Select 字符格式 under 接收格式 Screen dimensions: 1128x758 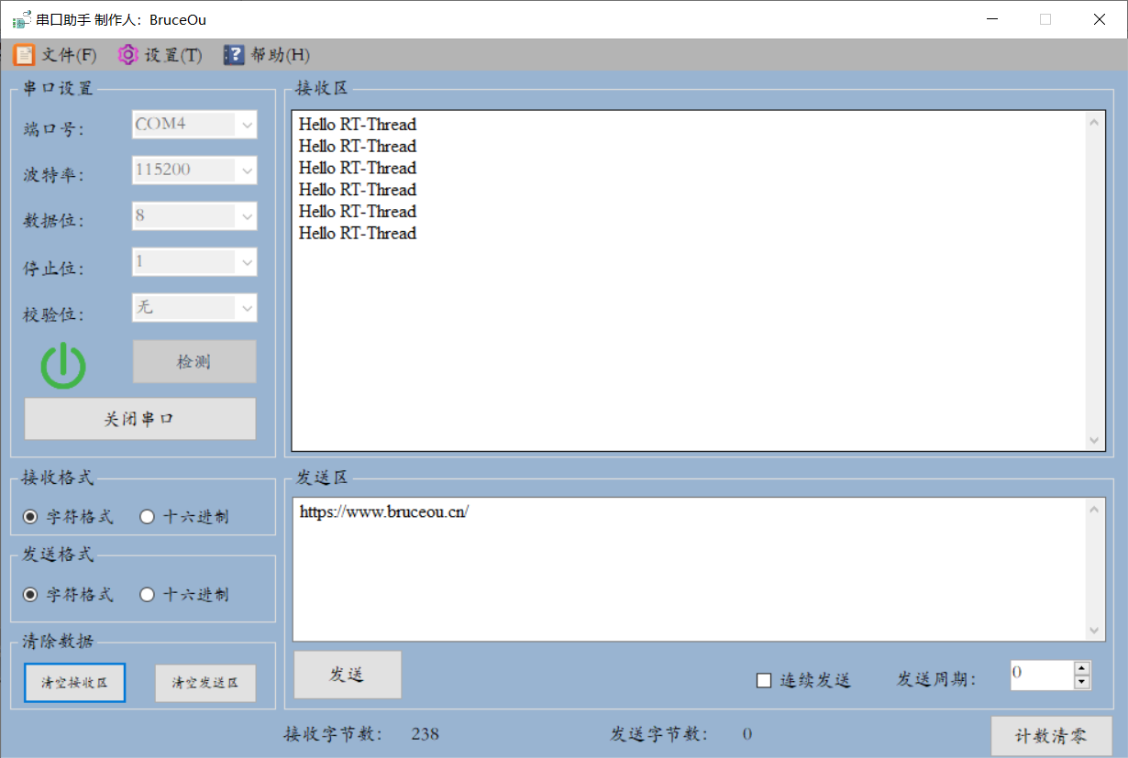point(68,517)
